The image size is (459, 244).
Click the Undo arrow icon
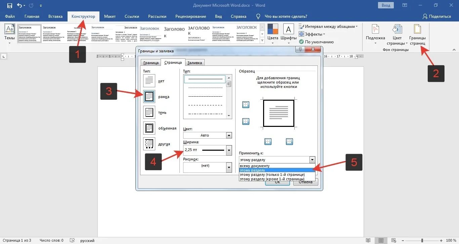[19, 5]
